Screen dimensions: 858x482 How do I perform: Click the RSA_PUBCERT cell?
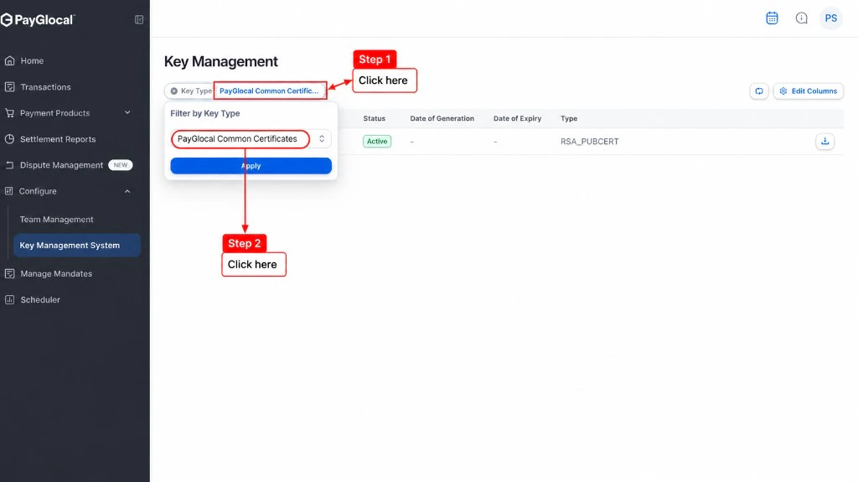[x=589, y=142]
